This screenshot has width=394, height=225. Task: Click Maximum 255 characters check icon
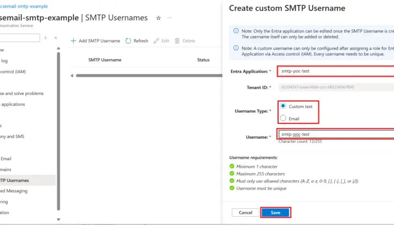[x=232, y=173]
